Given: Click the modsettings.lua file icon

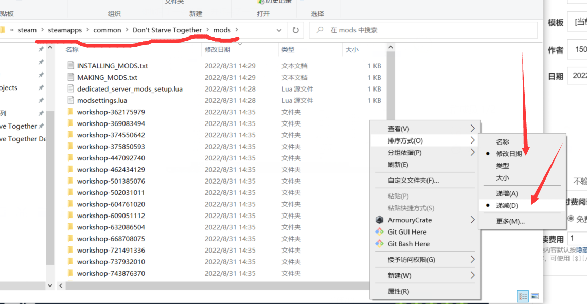Looking at the screenshot, I should tap(71, 100).
